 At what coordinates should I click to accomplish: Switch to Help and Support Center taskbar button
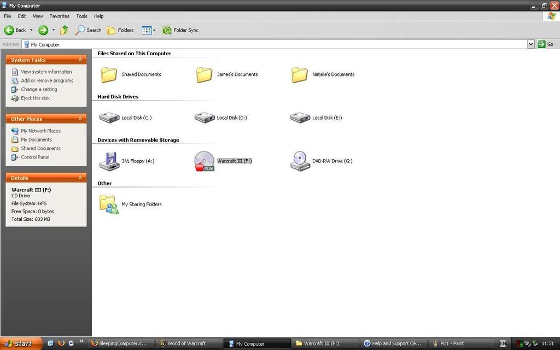pyautogui.click(x=393, y=343)
